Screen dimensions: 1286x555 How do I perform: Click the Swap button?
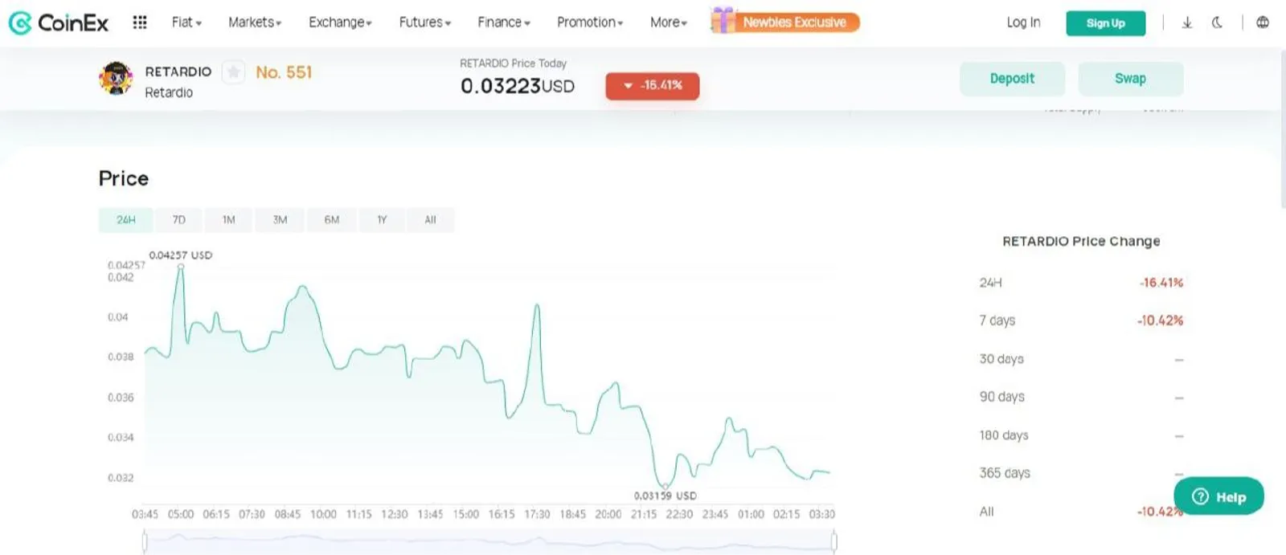(x=1130, y=79)
